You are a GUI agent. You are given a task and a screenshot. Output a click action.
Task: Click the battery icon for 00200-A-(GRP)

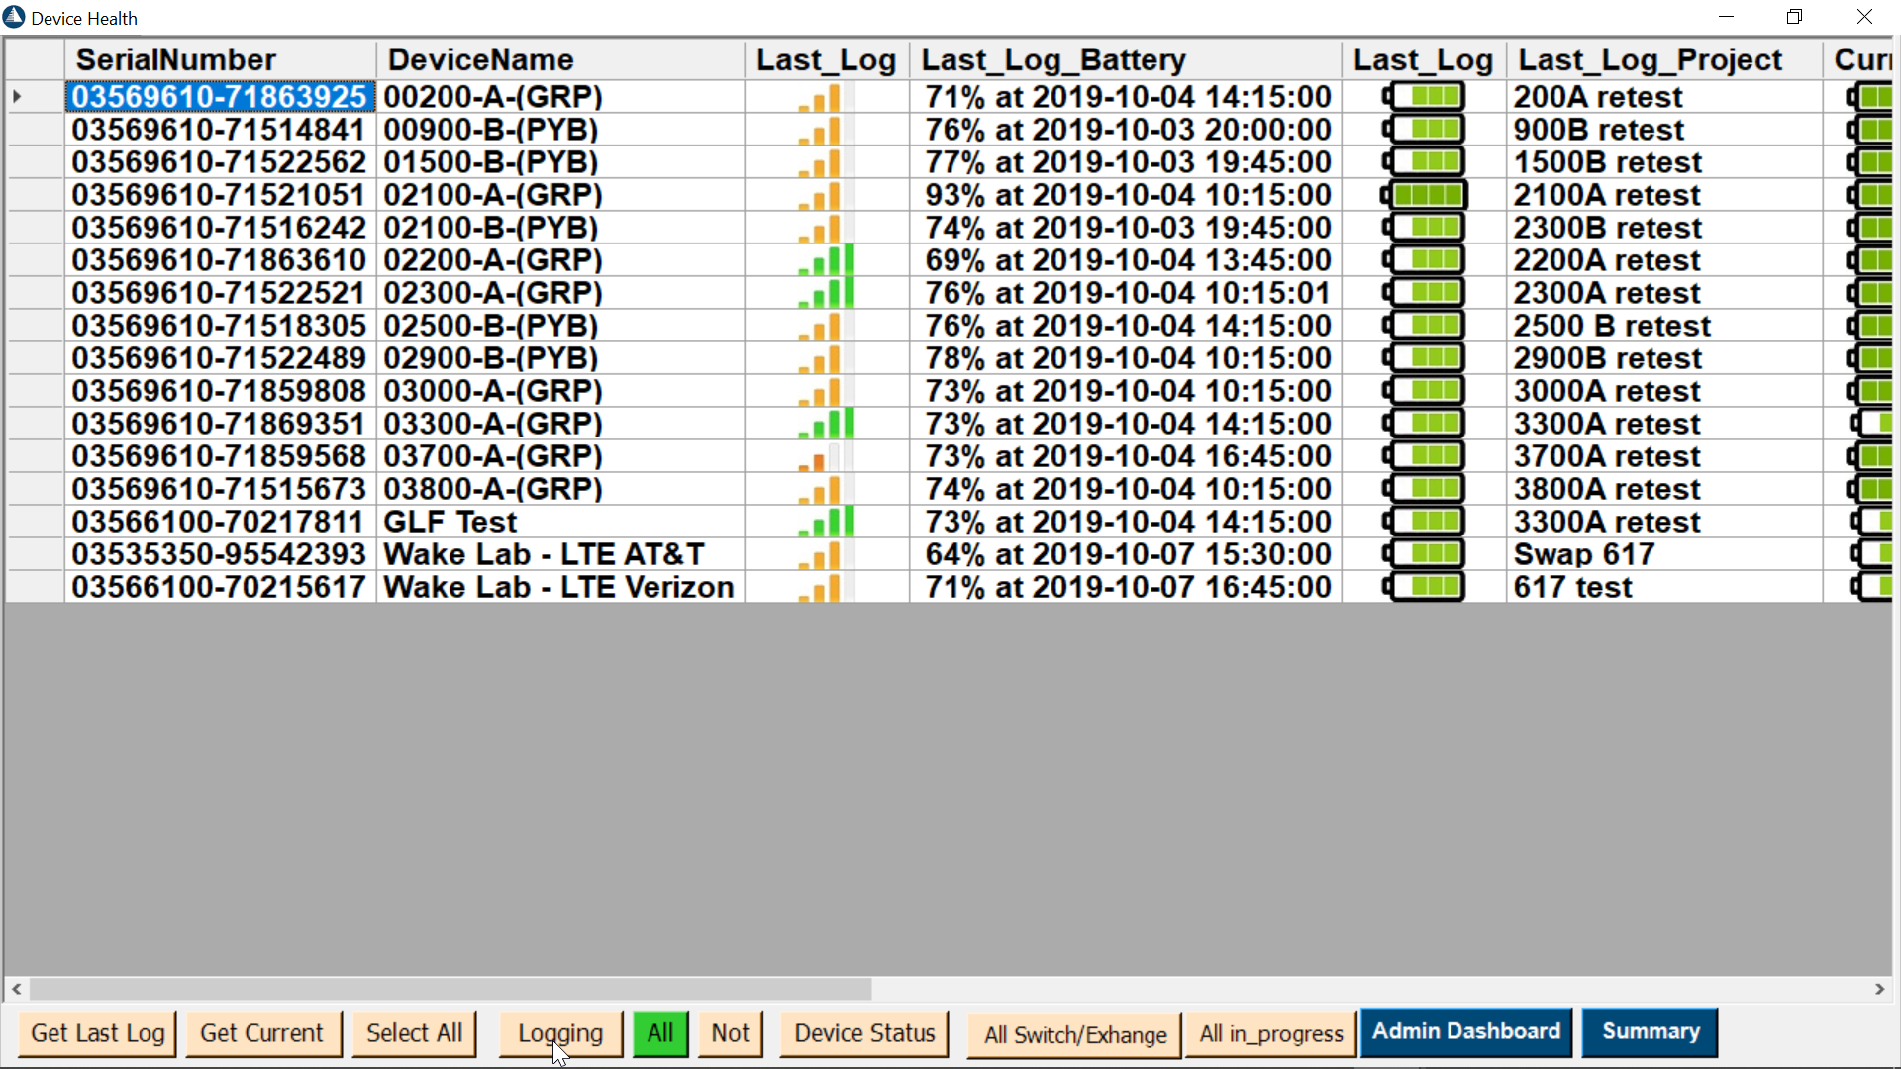point(1424,98)
